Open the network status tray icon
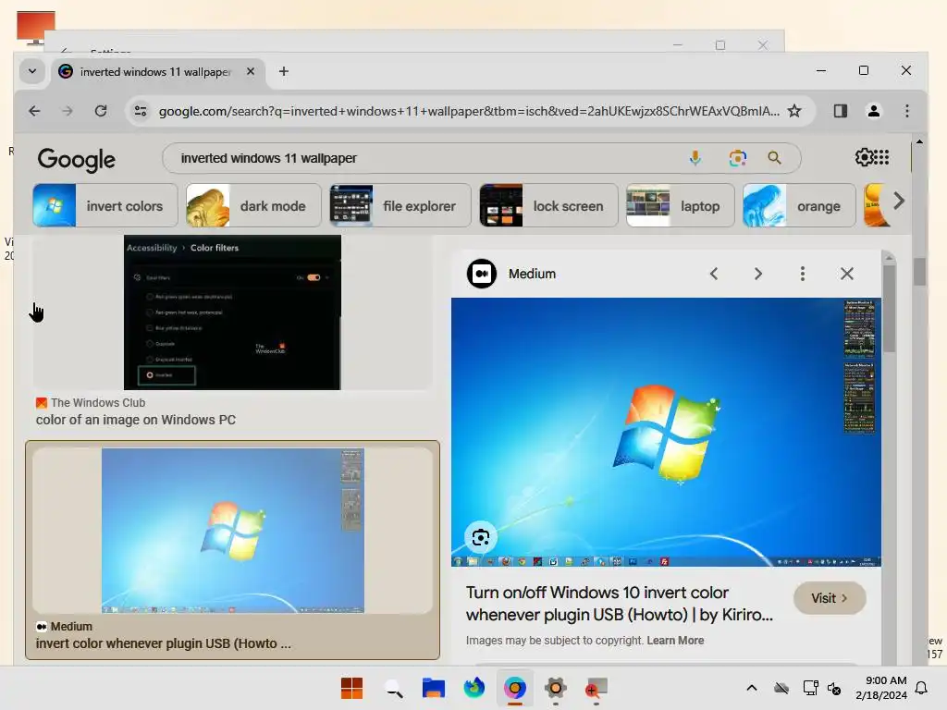The image size is (947, 710). [810, 688]
